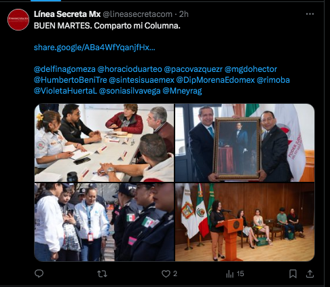The image size is (330, 287).
Task: View the police officers photo
Action: point(104,222)
